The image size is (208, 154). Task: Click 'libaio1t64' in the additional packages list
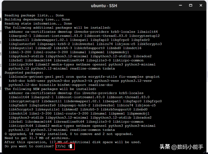pyautogui.click(x=148, y=32)
